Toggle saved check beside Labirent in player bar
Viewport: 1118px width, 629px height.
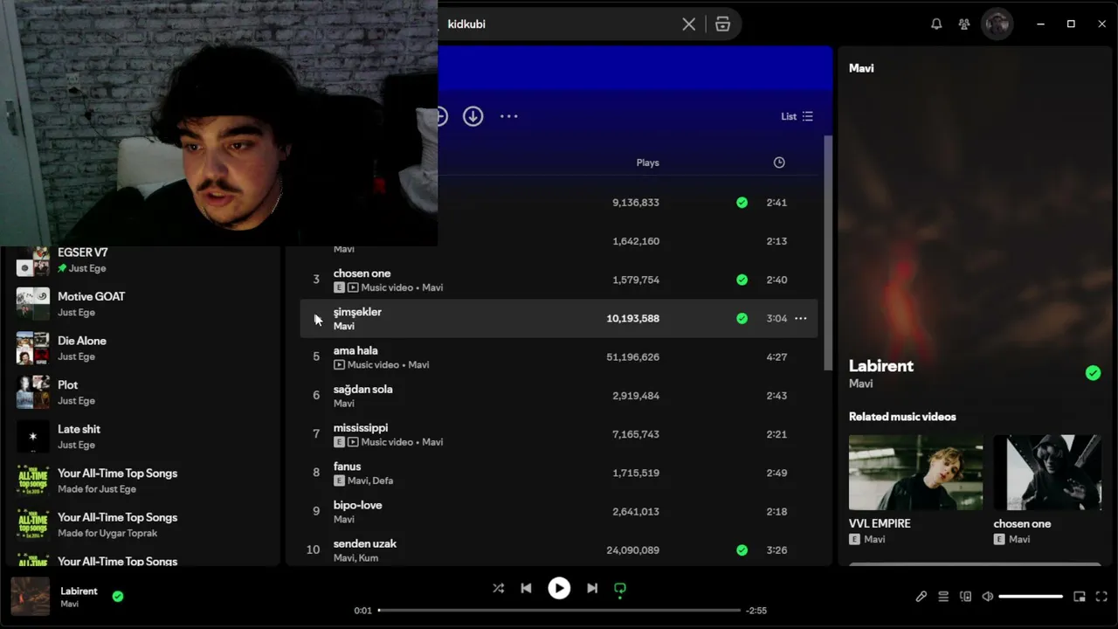pyautogui.click(x=118, y=597)
